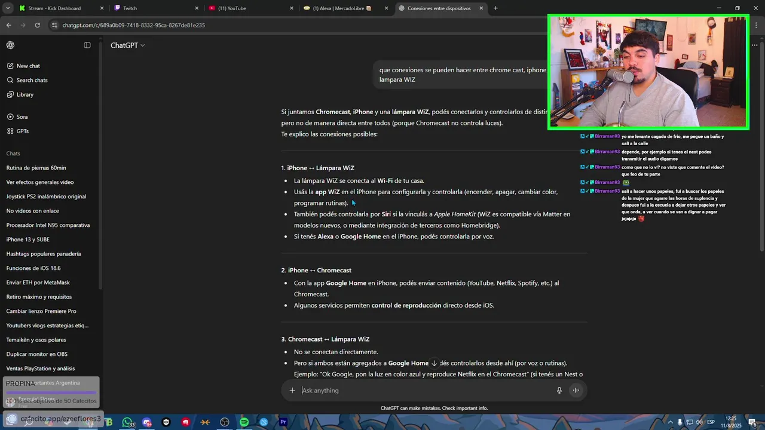765x430 pixels.
Task: Click the microphone icon in system tray
Action: click(680, 422)
